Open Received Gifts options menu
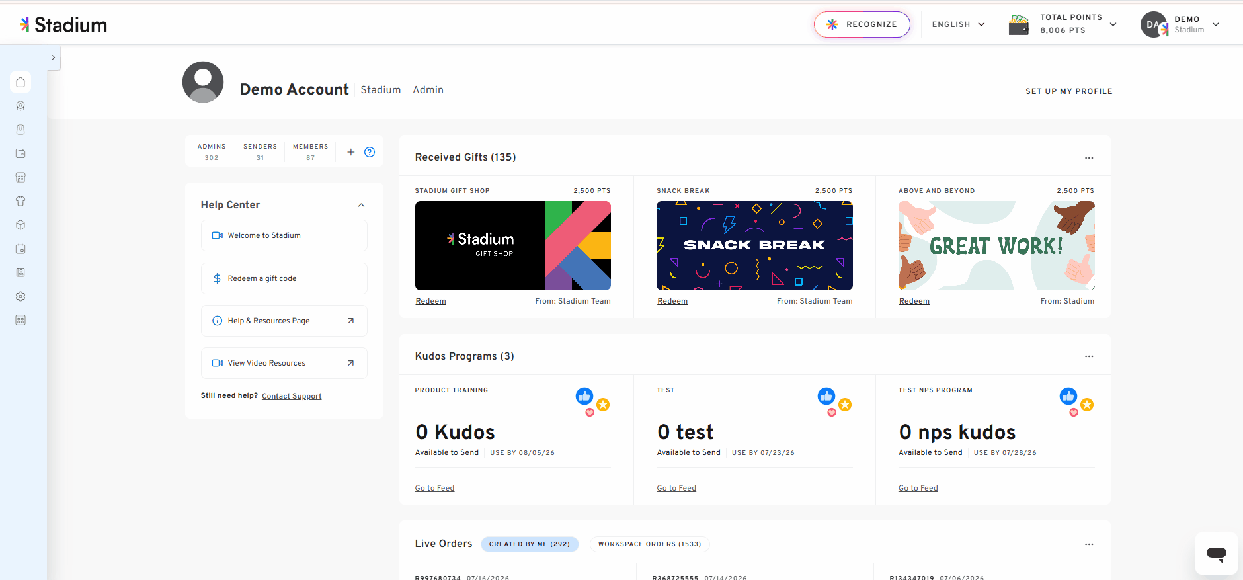1243x580 pixels. pyautogui.click(x=1089, y=157)
